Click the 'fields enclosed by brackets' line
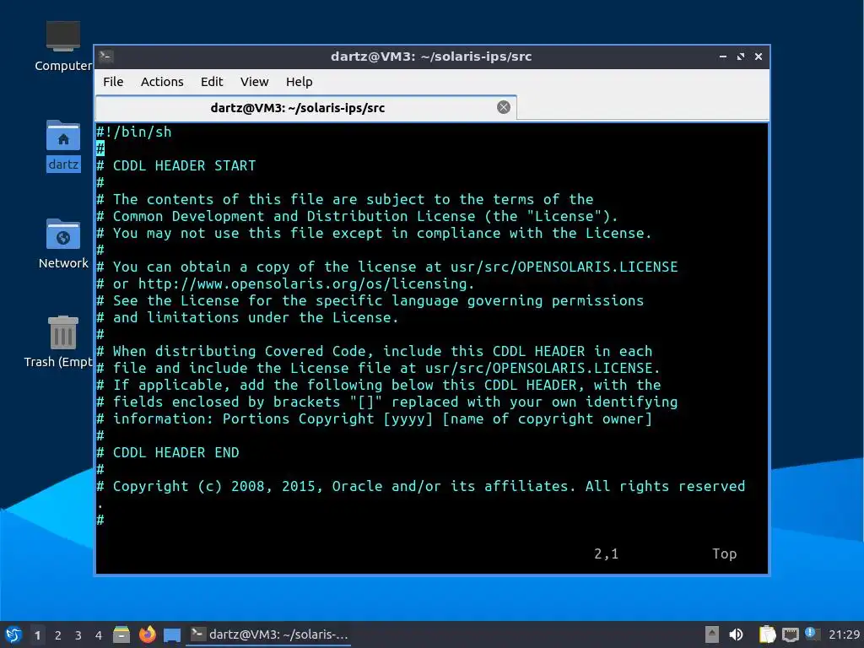This screenshot has width=864, height=648. (387, 402)
